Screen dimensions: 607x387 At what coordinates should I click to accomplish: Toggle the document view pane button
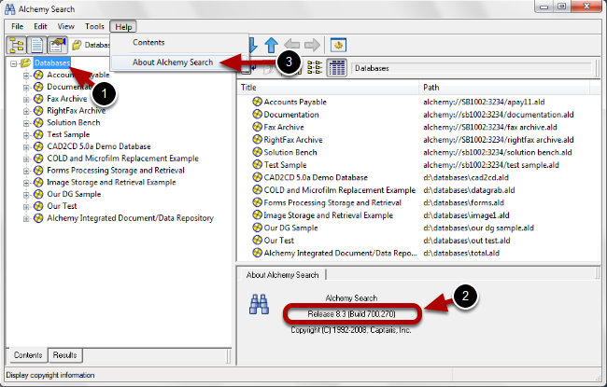tap(36, 46)
